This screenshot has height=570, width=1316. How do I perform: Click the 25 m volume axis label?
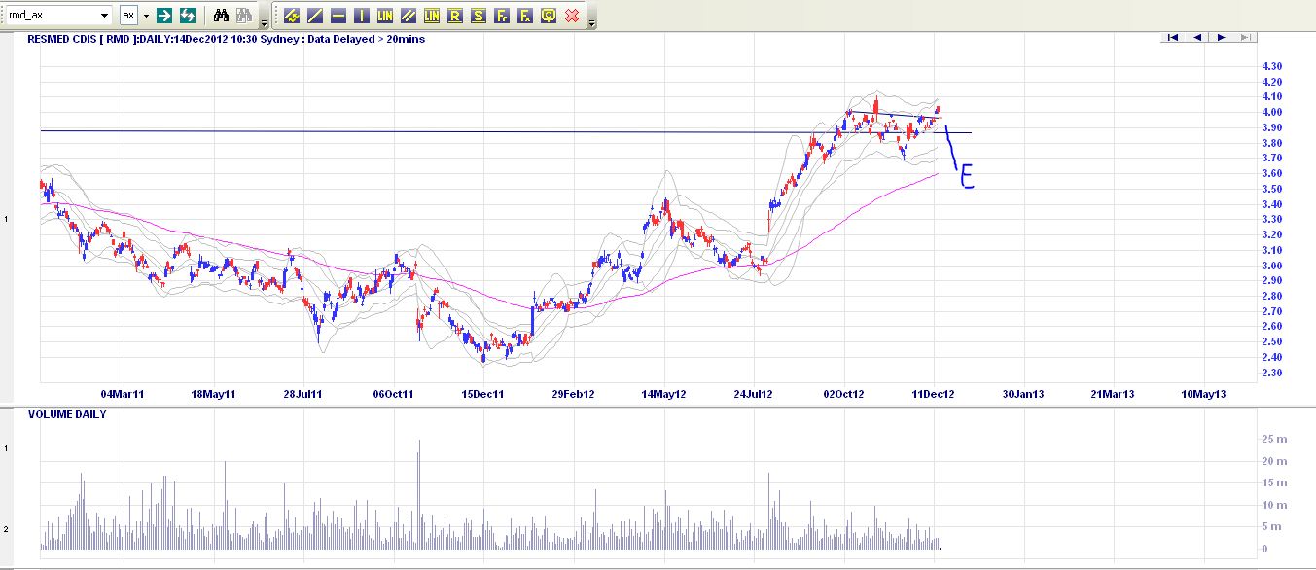1273,439
